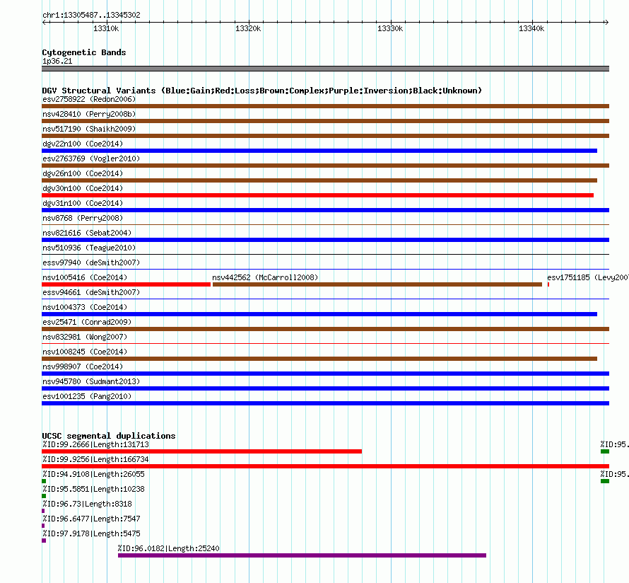Select the nsv428410 (Perry2008b) variant label

pyautogui.click(x=89, y=114)
